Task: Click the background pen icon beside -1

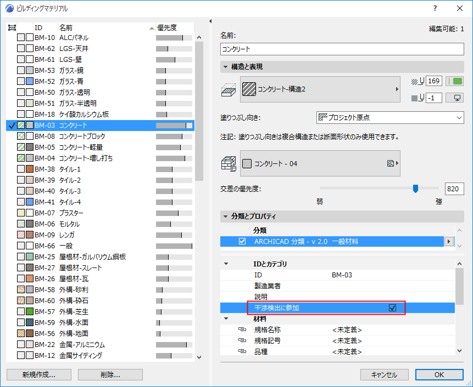Action: [x=418, y=98]
